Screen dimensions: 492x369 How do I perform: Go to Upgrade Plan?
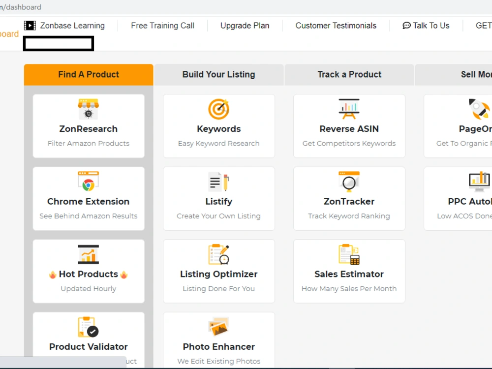click(245, 26)
